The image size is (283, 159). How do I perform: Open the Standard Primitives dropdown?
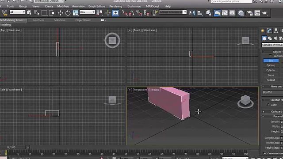tap(272, 45)
